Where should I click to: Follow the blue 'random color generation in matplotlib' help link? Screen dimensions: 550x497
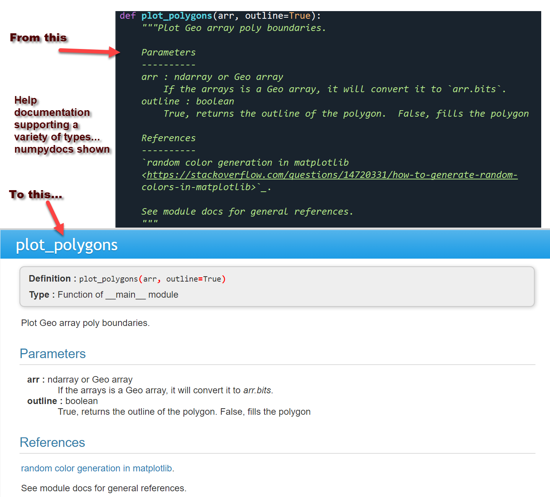coord(96,468)
